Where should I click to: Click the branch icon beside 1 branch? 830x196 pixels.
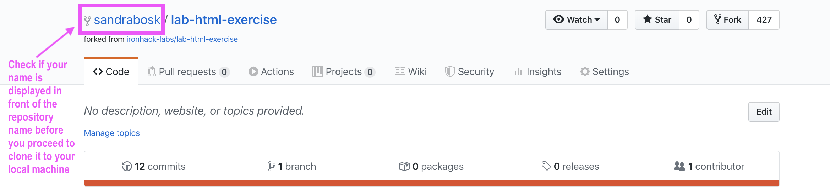click(x=272, y=166)
